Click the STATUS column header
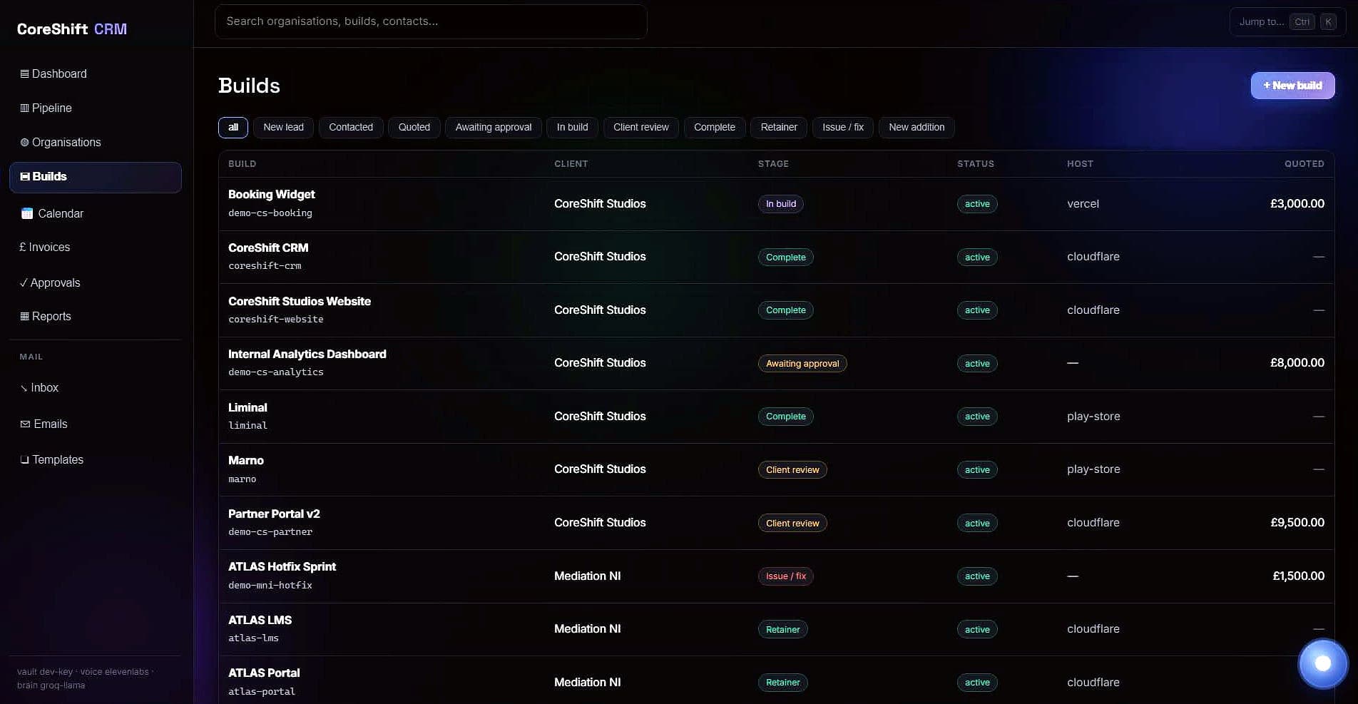The width and height of the screenshot is (1358, 704). (x=975, y=164)
